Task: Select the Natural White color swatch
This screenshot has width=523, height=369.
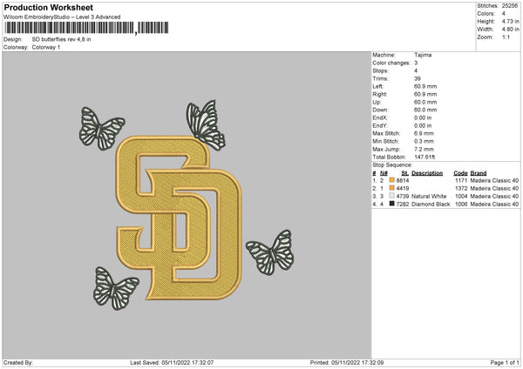Action: tap(392, 196)
